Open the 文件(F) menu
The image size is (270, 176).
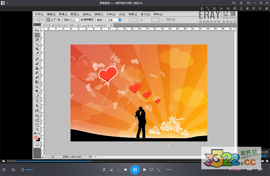click(x=39, y=13)
